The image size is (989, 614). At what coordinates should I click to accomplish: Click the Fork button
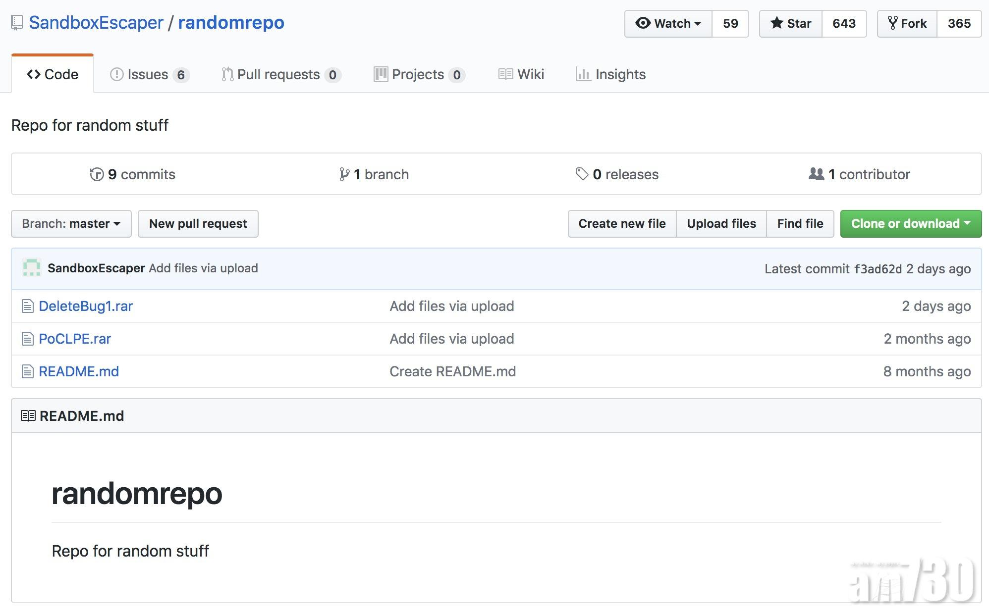(x=907, y=23)
